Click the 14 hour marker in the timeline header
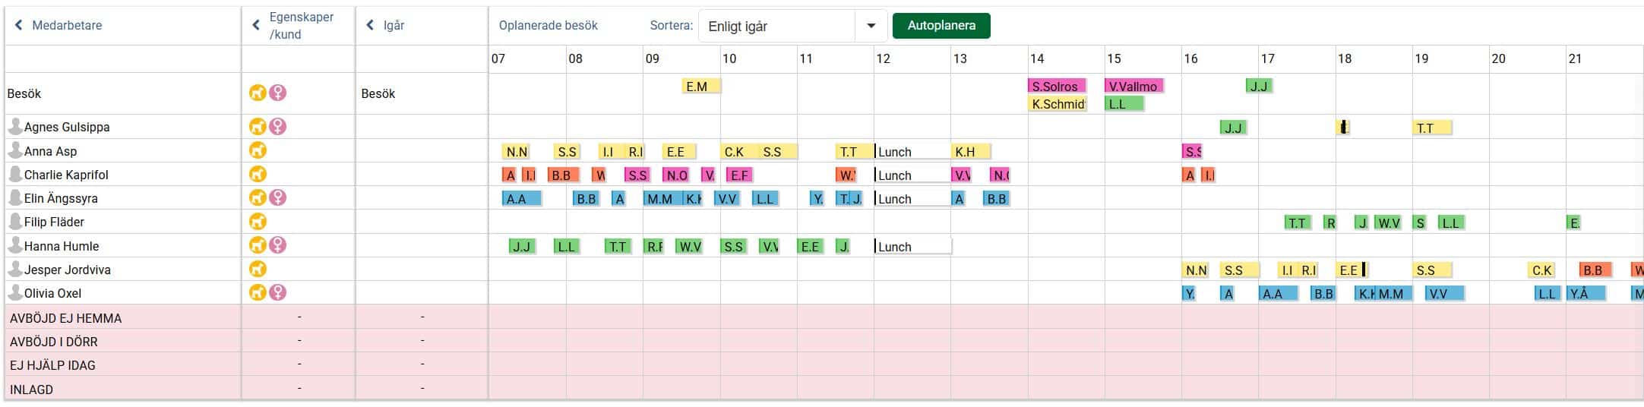The width and height of the screenshot is (1644, 407). click(x=1037, y=58)
